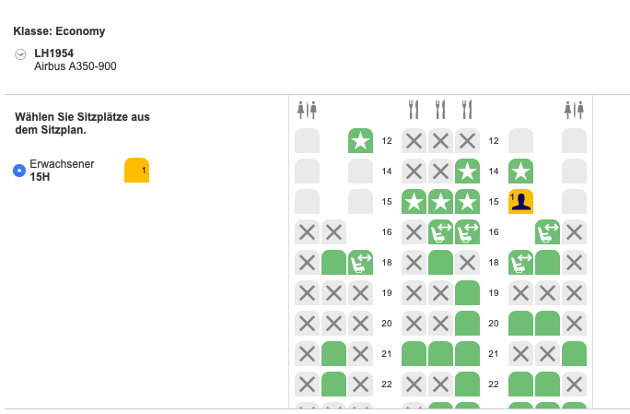Click the Lufthansa logo beside LH1954
The image size is (630, 414).
coord(21,54)
